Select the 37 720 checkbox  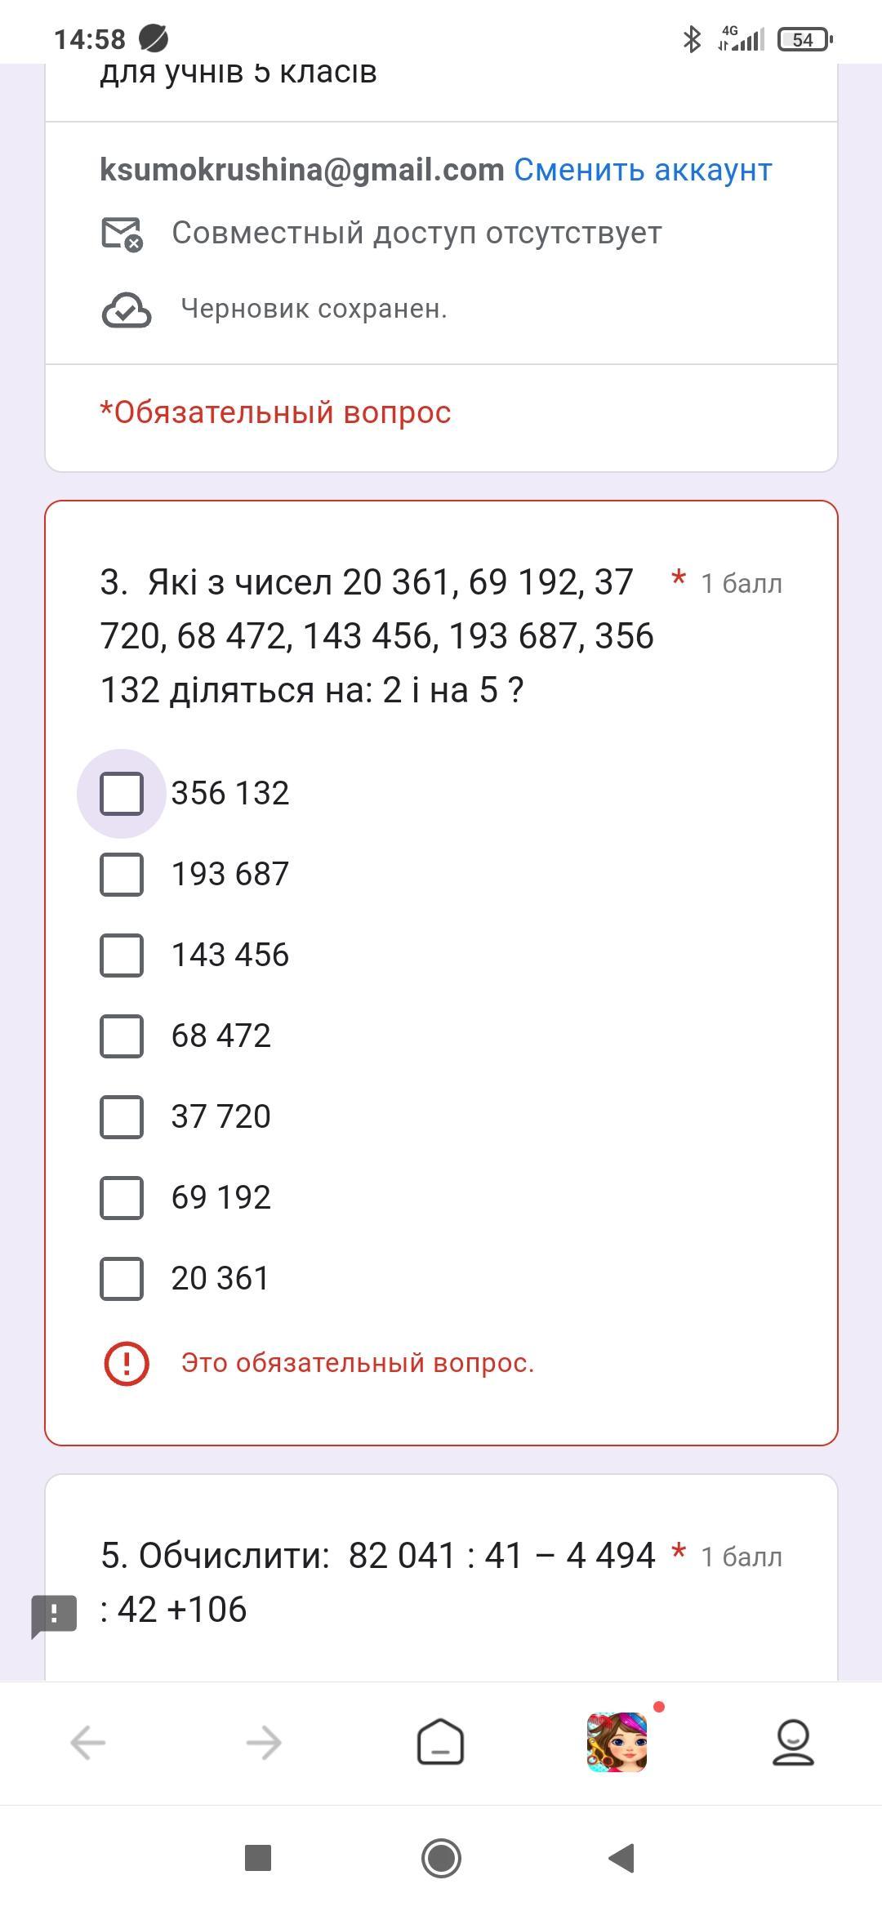122,1117
